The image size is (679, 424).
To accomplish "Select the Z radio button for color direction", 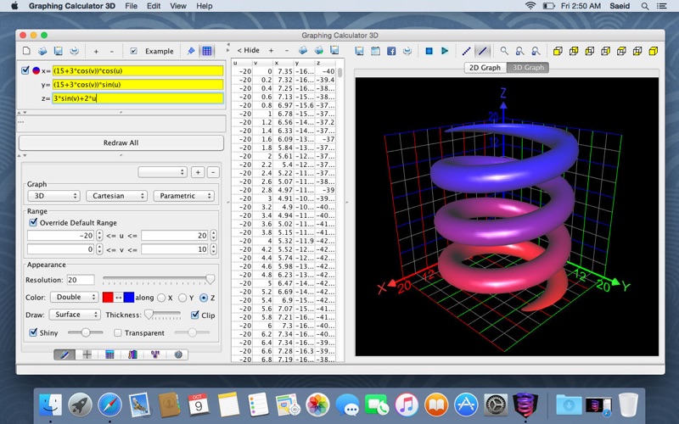I will tap(204, 298).
